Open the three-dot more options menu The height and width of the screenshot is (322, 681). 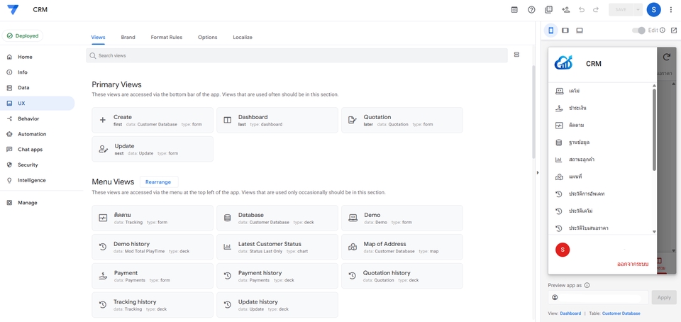(671, 10)
